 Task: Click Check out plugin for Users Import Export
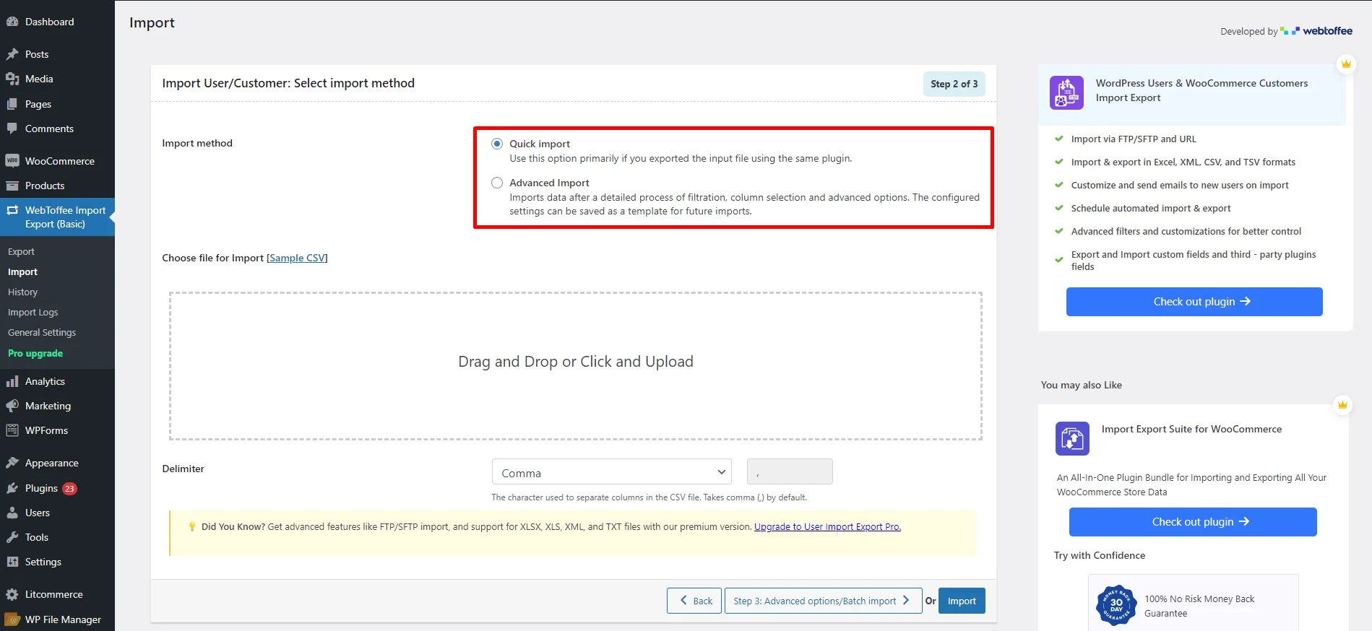click(1194, 302)
